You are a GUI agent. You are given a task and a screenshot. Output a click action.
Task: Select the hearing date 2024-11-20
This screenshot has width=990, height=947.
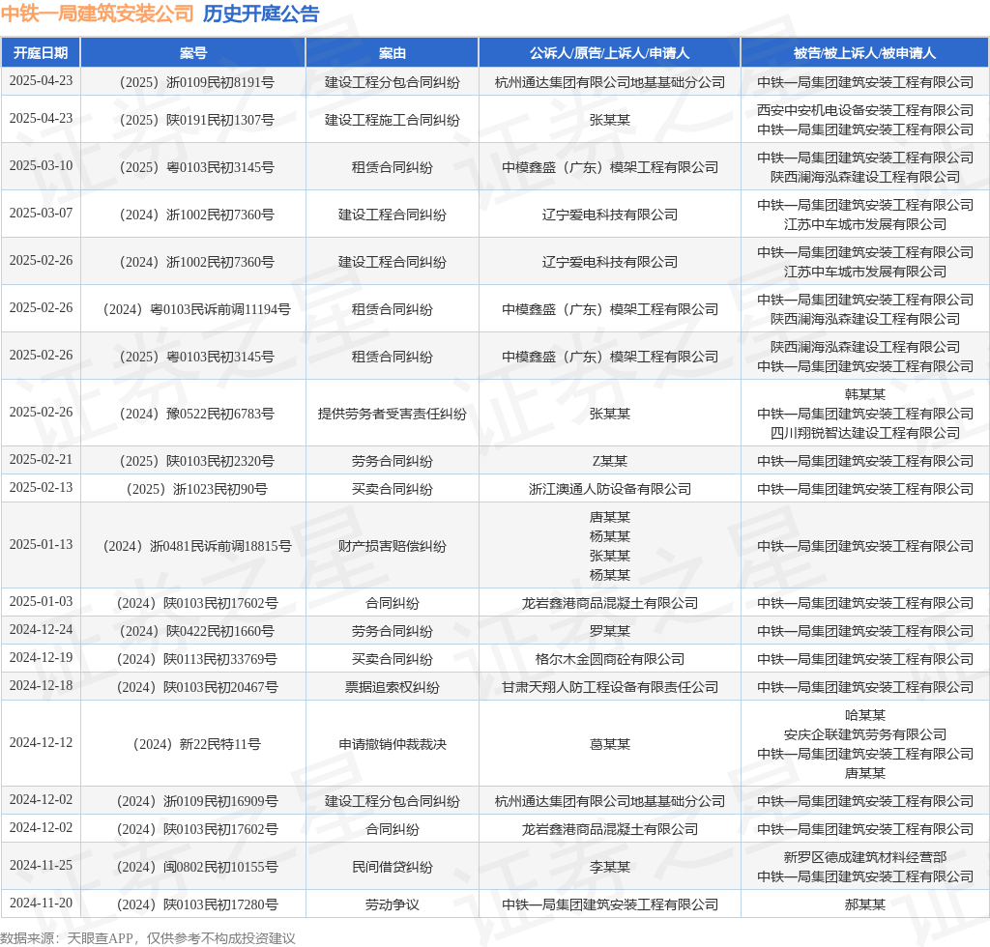click(41, 903)
